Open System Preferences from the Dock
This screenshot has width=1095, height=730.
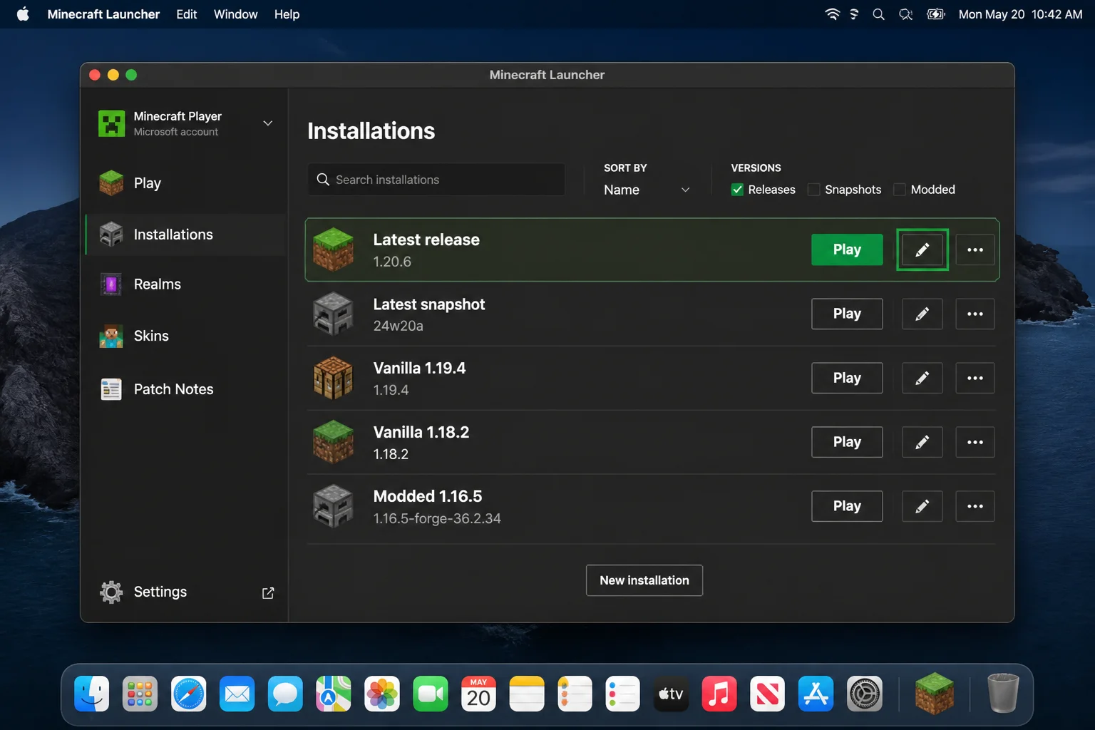pos(865,694)
